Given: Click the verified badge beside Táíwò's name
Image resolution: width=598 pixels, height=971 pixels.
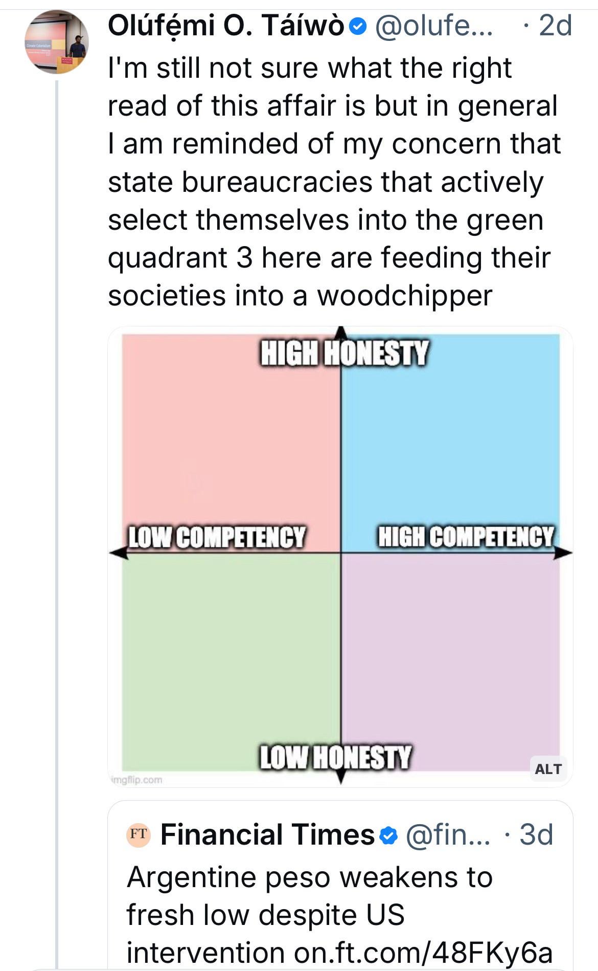Looking at the screenshot, I should click(x=360, y=27).
